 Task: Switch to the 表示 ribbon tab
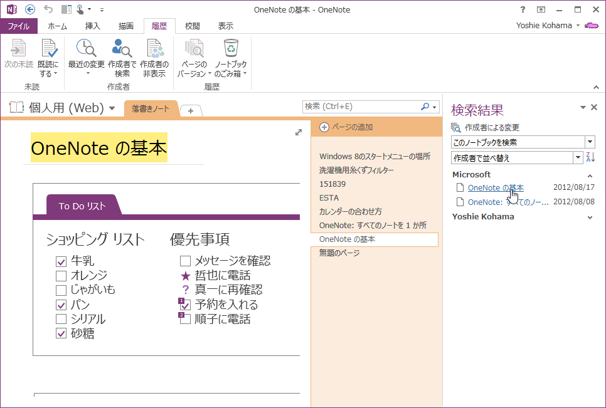pos(226,26)
